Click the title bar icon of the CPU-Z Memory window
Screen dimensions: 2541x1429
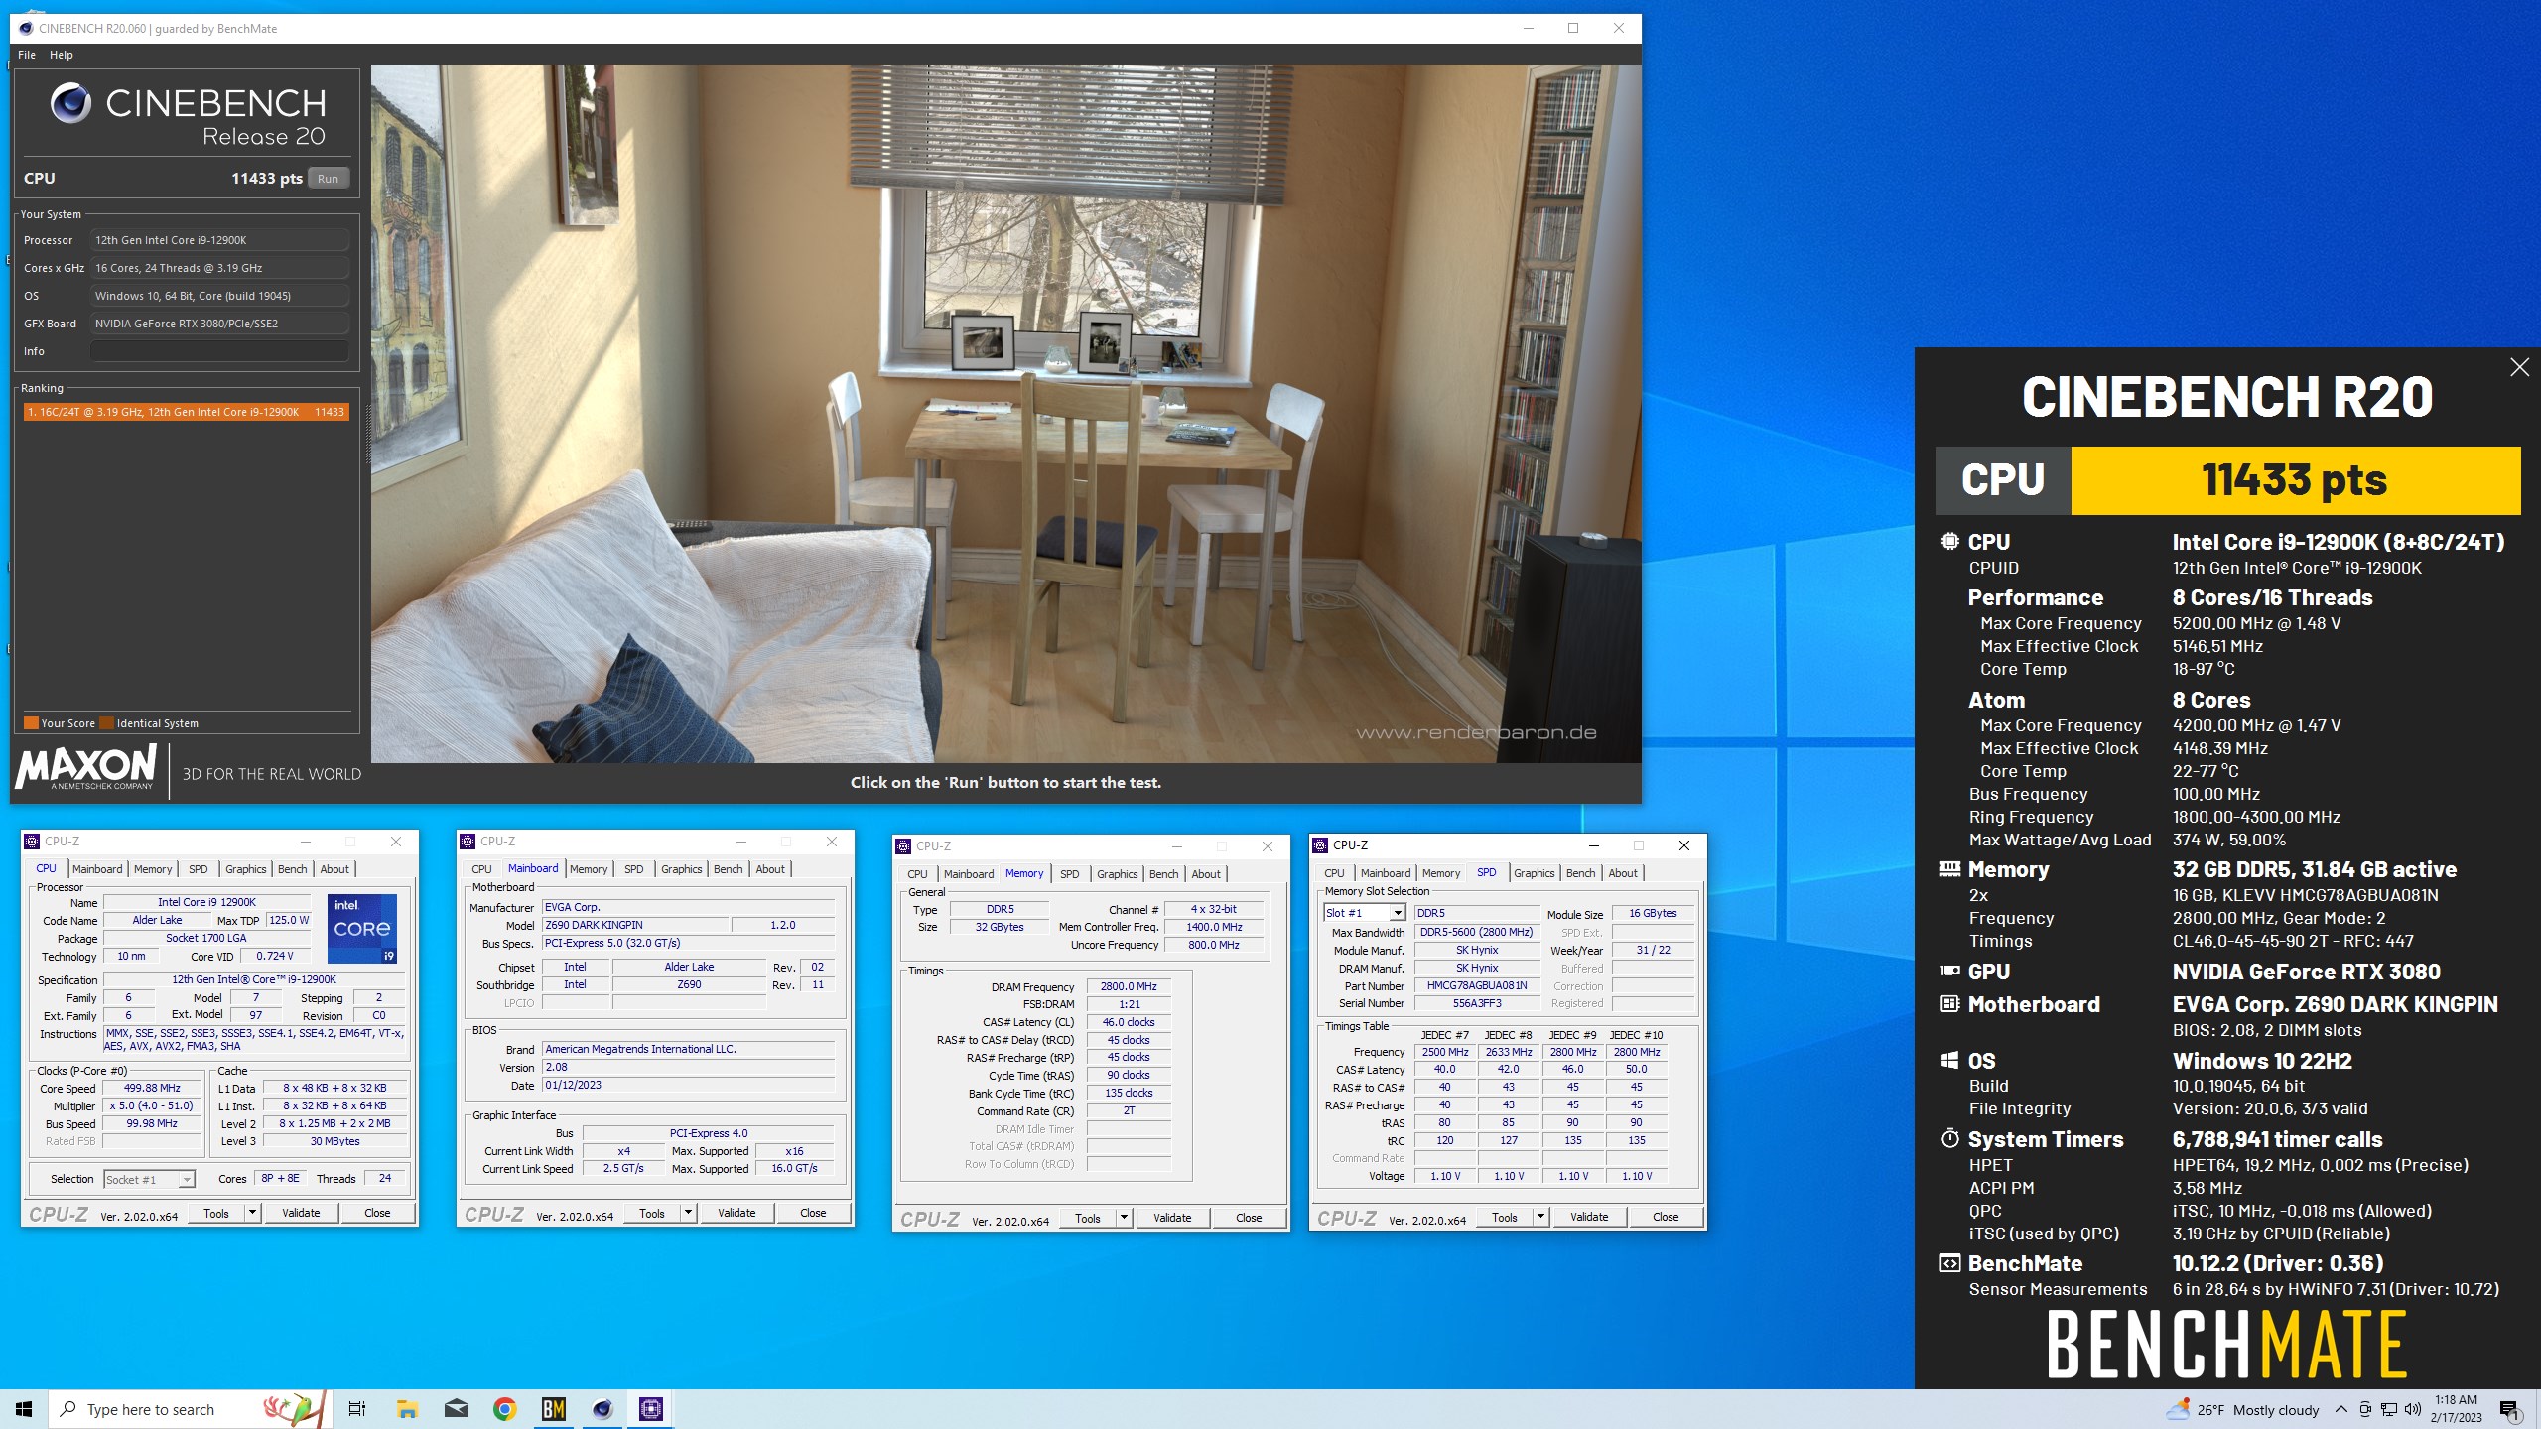tap(903, 846)
